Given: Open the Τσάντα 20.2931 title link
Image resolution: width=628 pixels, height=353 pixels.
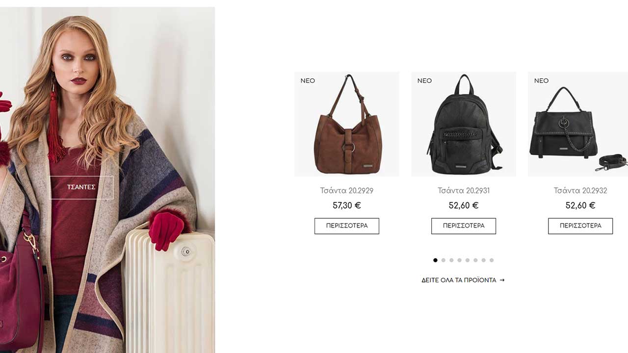Looking at the screenshot, I should (x=464, y=191).
